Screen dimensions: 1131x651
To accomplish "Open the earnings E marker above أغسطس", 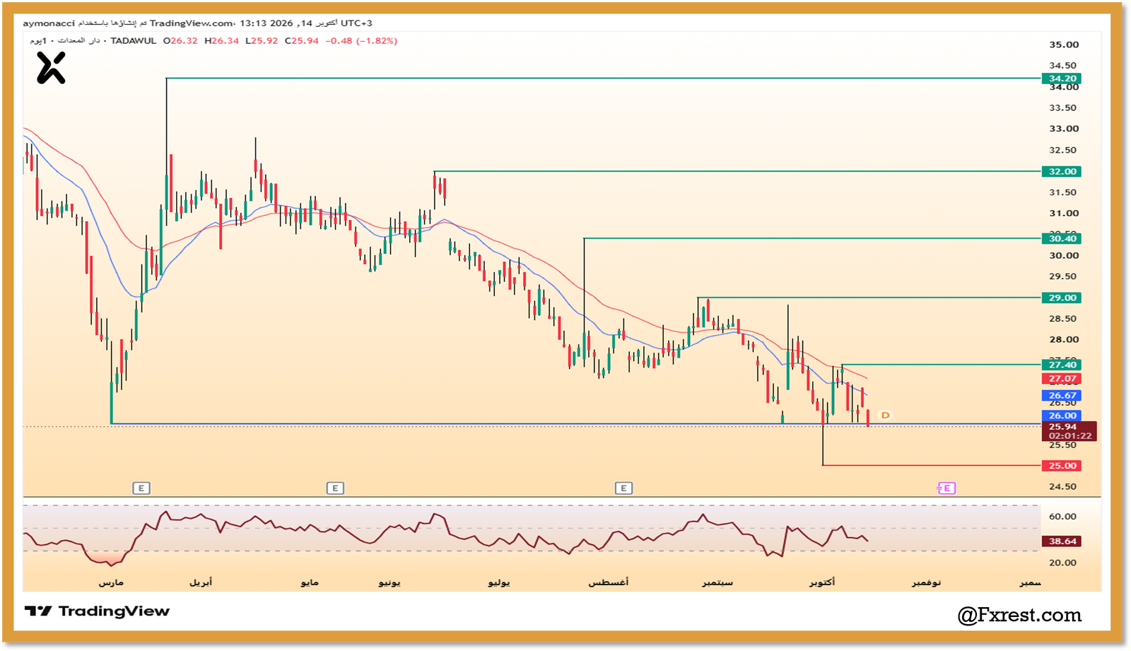I will (623, 488).
